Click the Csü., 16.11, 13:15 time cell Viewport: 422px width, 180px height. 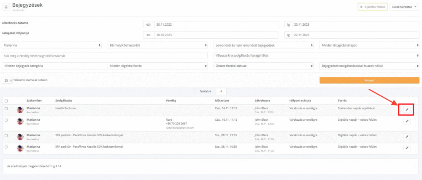[x=226, y=108]
